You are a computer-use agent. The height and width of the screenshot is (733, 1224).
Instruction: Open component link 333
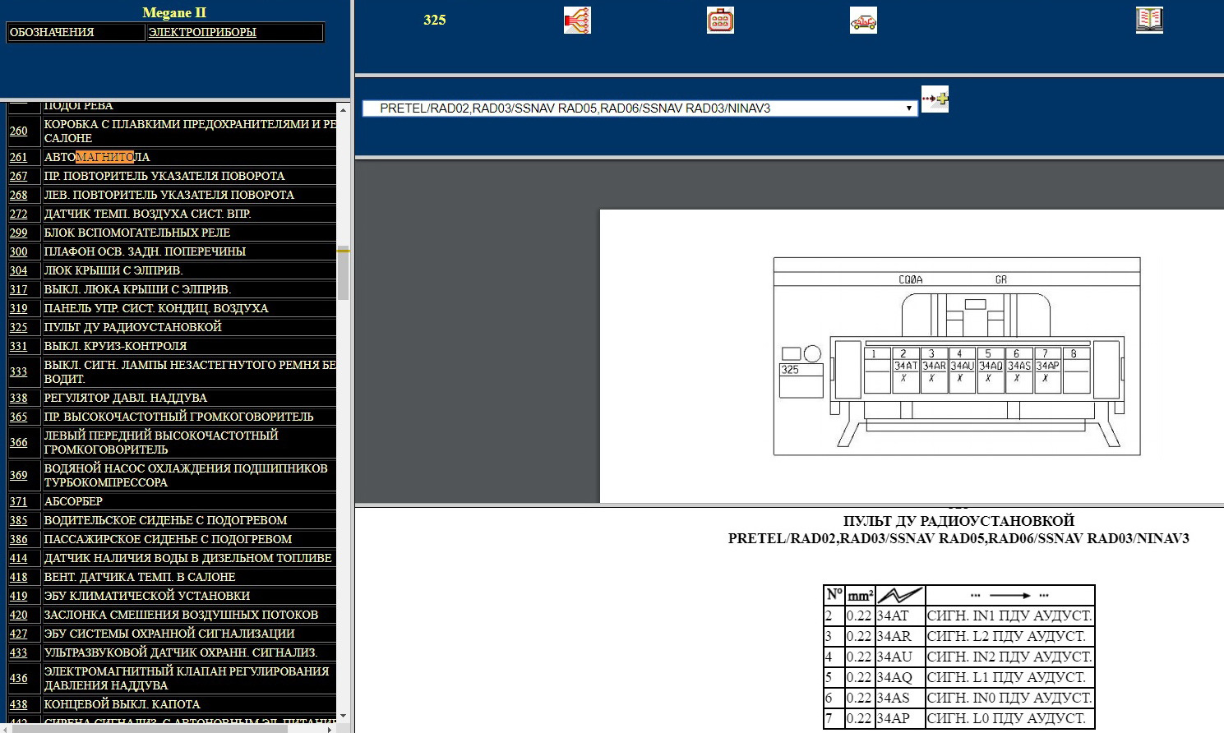click(x=19, y=371)
